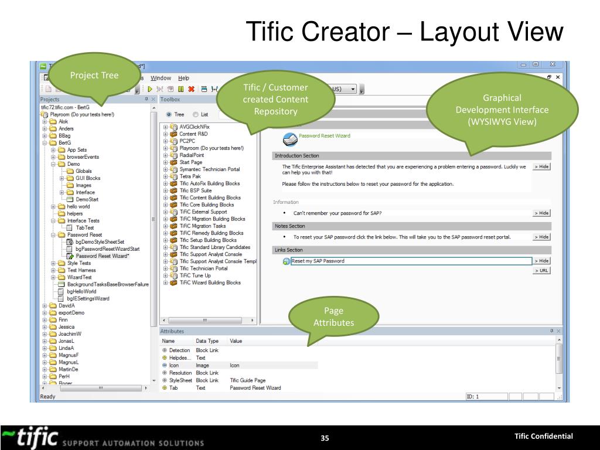Click the pin icon on the Attributes panel
This screenshot has width=600, height=450.
(x=552, y=330)
